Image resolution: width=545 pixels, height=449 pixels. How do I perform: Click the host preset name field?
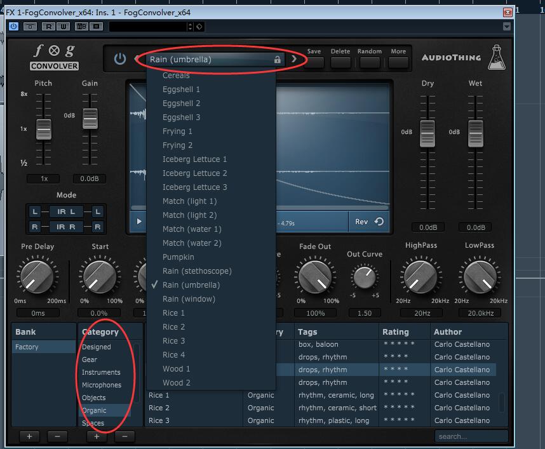(x=148, y=27)
